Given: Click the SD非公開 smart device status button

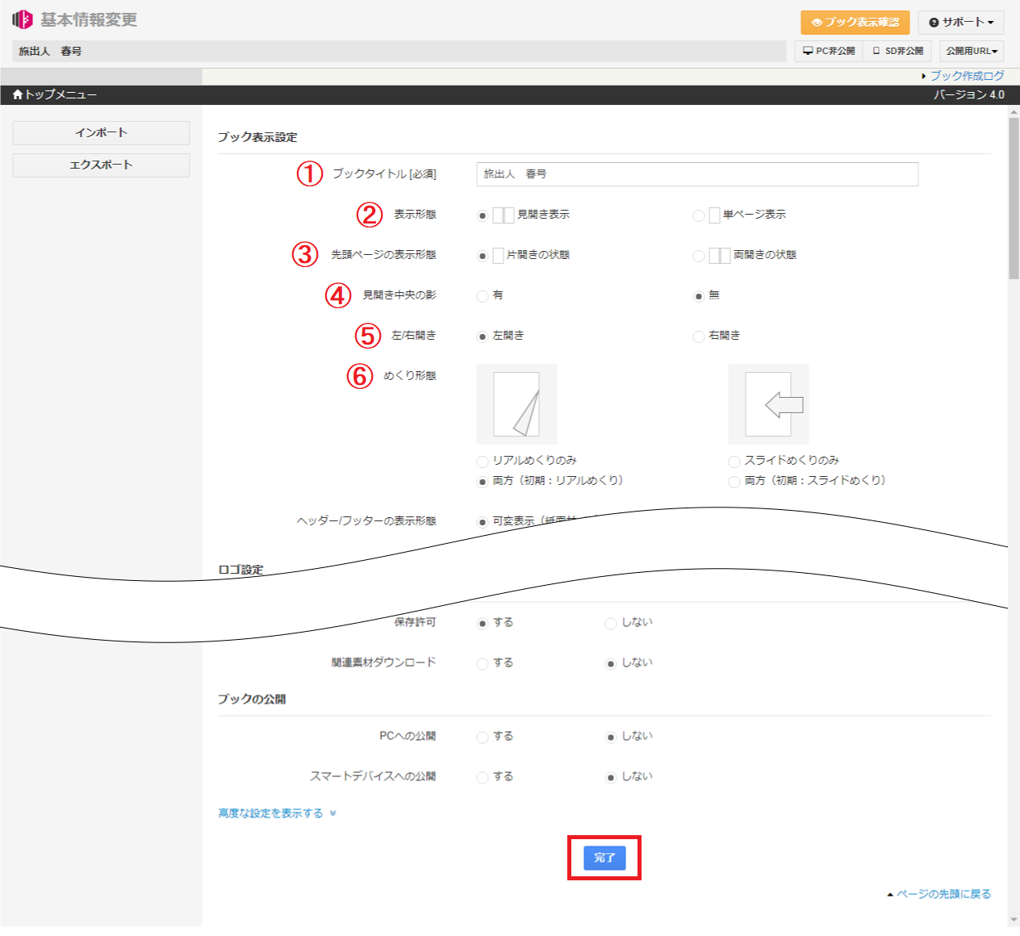Looking at the screenshot, I should coord(897,51).
